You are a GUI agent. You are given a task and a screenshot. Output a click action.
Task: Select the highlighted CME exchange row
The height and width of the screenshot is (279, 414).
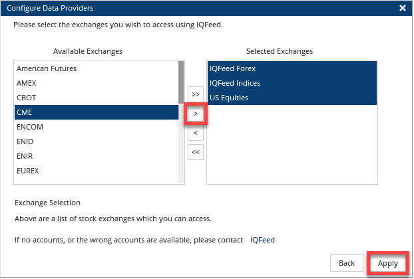click(97, 112)
